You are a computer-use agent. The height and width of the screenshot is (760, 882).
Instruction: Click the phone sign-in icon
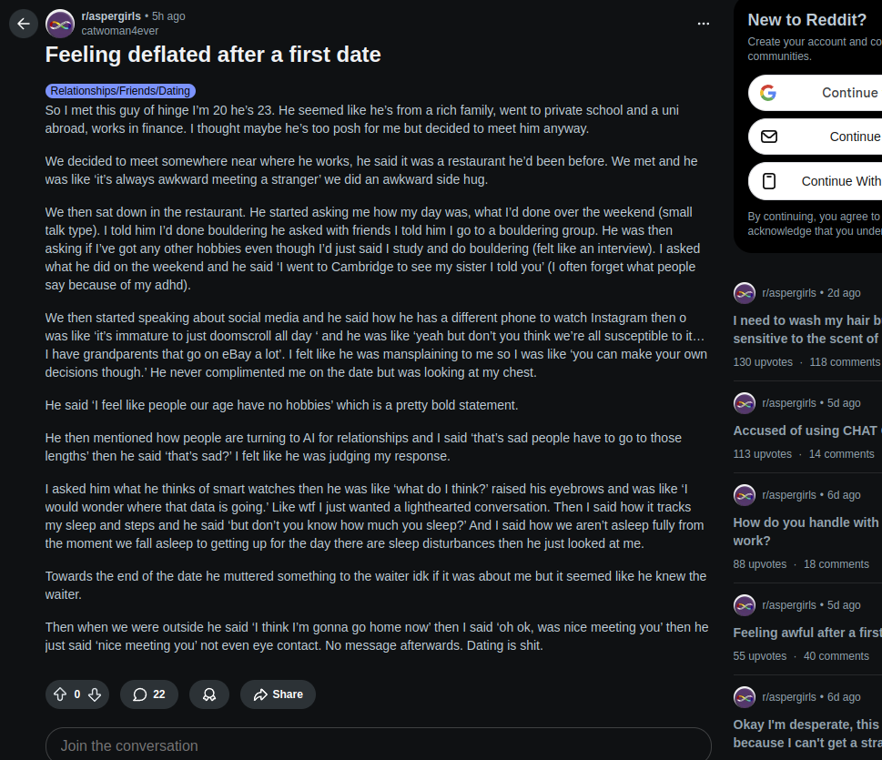tap(769, 181)
